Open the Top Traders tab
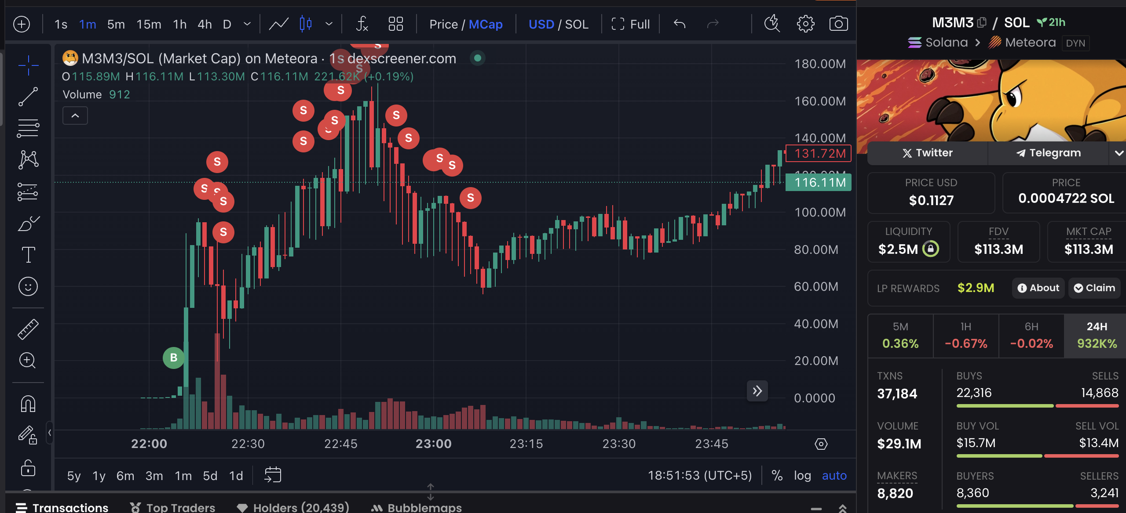1126x513 pixels. pyautogui.click(x=172, y=507)
